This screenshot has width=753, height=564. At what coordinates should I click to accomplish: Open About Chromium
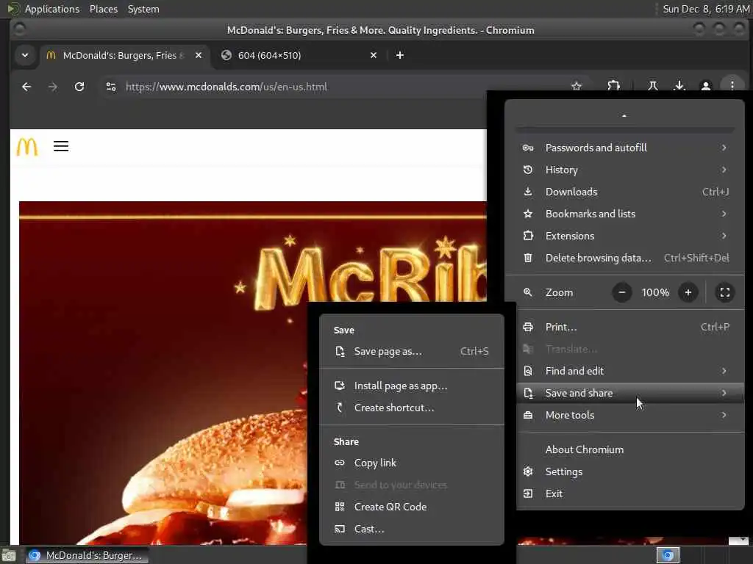click(x=630, y=450)
